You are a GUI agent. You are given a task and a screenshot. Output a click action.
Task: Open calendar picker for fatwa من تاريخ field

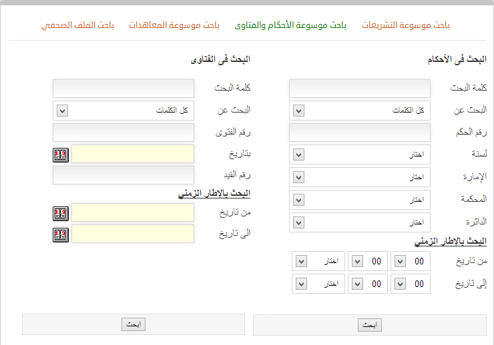tap(61, 214)
